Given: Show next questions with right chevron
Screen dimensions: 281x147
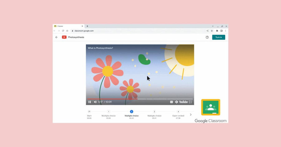Looking at the screenshot, I should coord(191,115).
